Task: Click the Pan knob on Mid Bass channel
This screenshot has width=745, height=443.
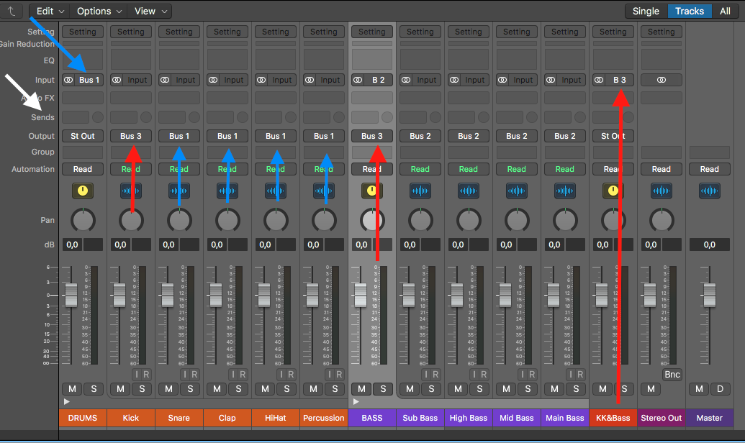Action: [x=517, y=220]
